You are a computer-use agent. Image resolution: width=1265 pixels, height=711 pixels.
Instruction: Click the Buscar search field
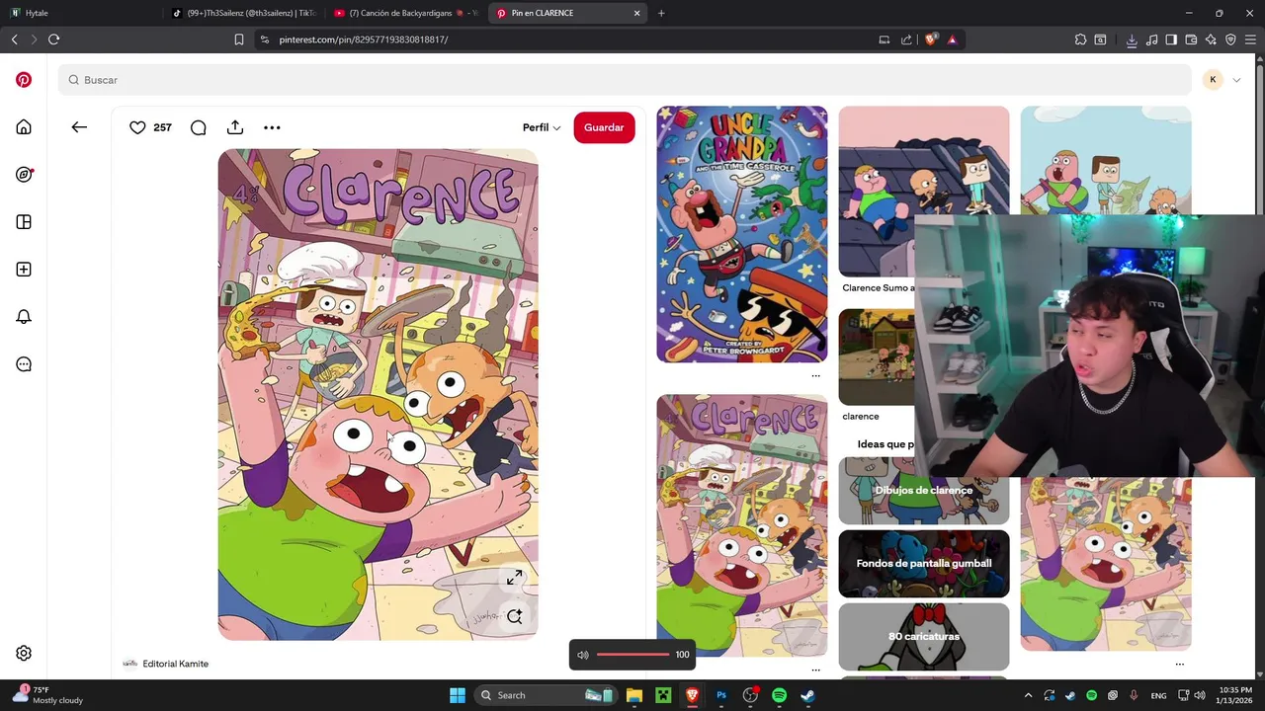click(625, 80)
